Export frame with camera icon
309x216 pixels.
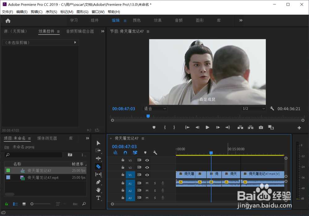(x=261, y=127)
